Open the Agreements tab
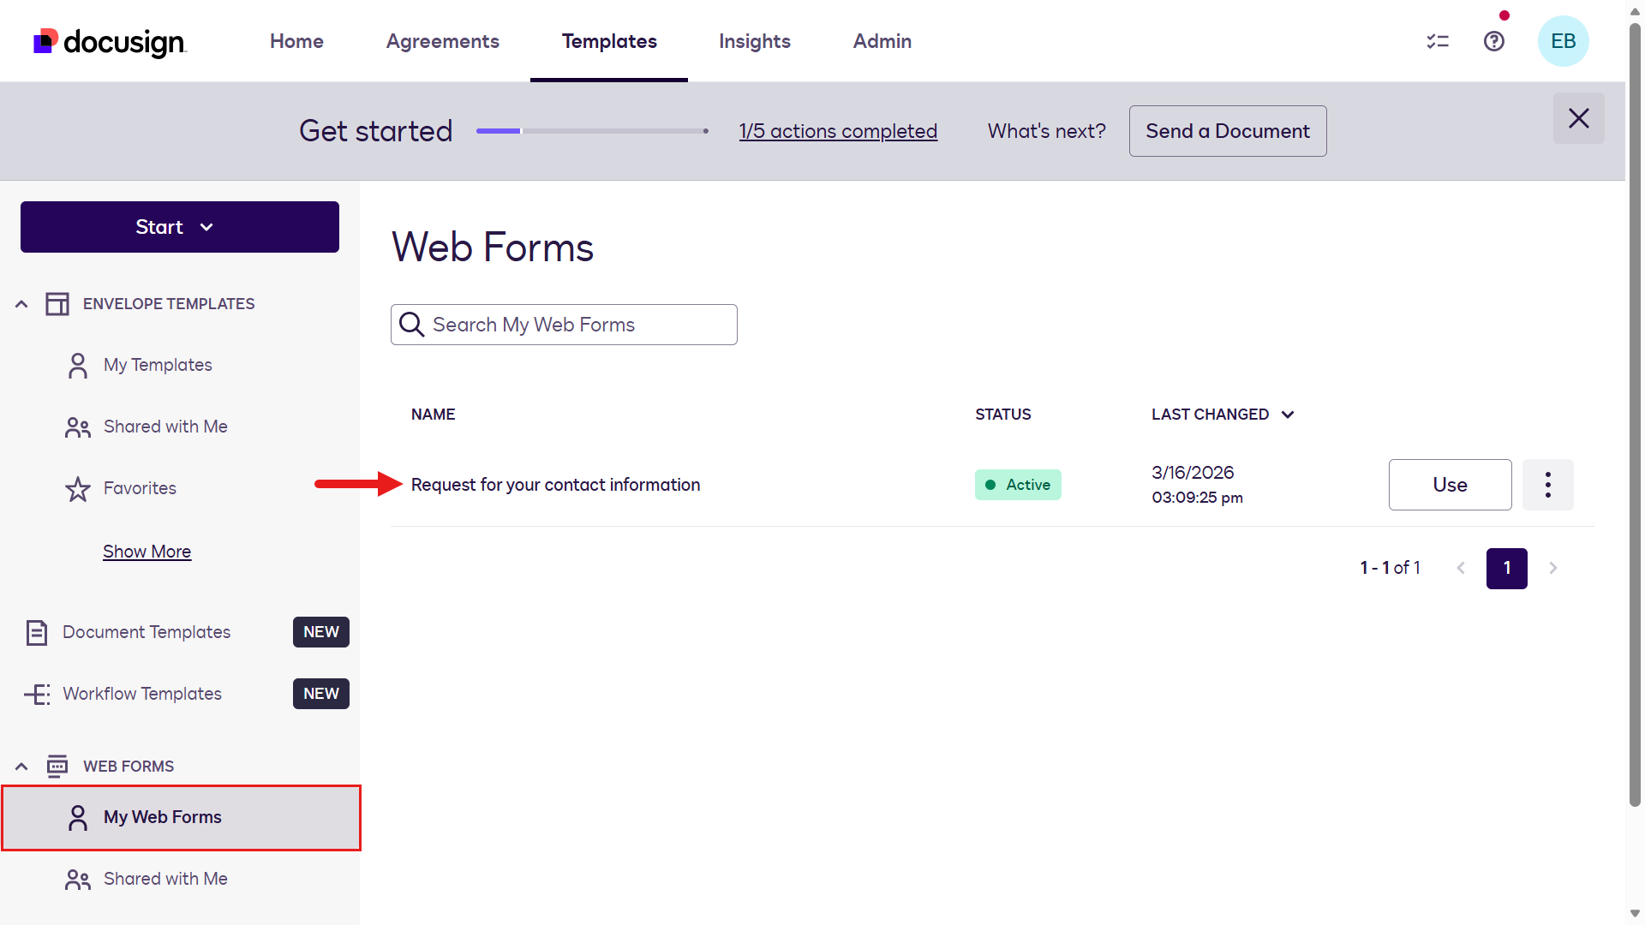This screenshot has height=925, width=1645. [x=442, y=41]
